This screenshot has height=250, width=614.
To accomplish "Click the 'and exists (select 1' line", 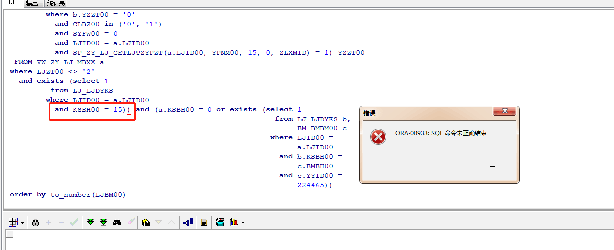I will (x=64, y=81).
